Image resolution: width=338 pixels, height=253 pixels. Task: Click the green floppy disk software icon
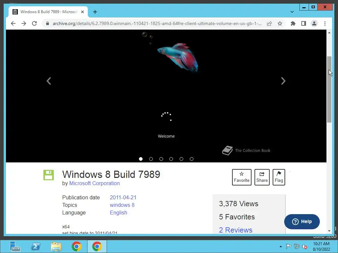[49, 175]
